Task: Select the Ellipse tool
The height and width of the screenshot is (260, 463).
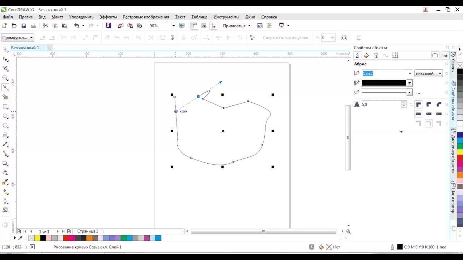Action: pos(5,116)
